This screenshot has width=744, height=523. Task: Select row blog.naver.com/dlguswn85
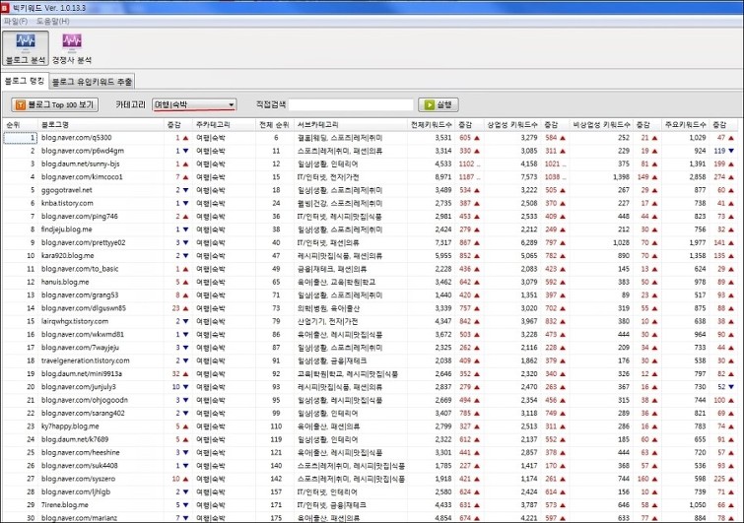pyautogui.click(x=371, y=308)
